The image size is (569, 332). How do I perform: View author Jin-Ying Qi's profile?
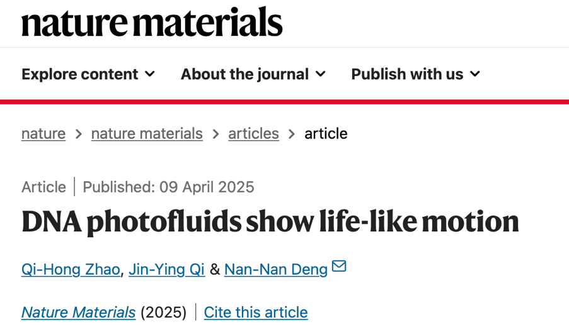coord(166,269)
